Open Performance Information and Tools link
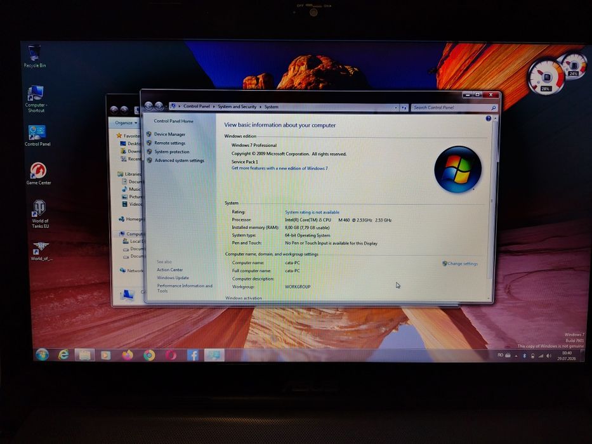 tap(185, 288)
